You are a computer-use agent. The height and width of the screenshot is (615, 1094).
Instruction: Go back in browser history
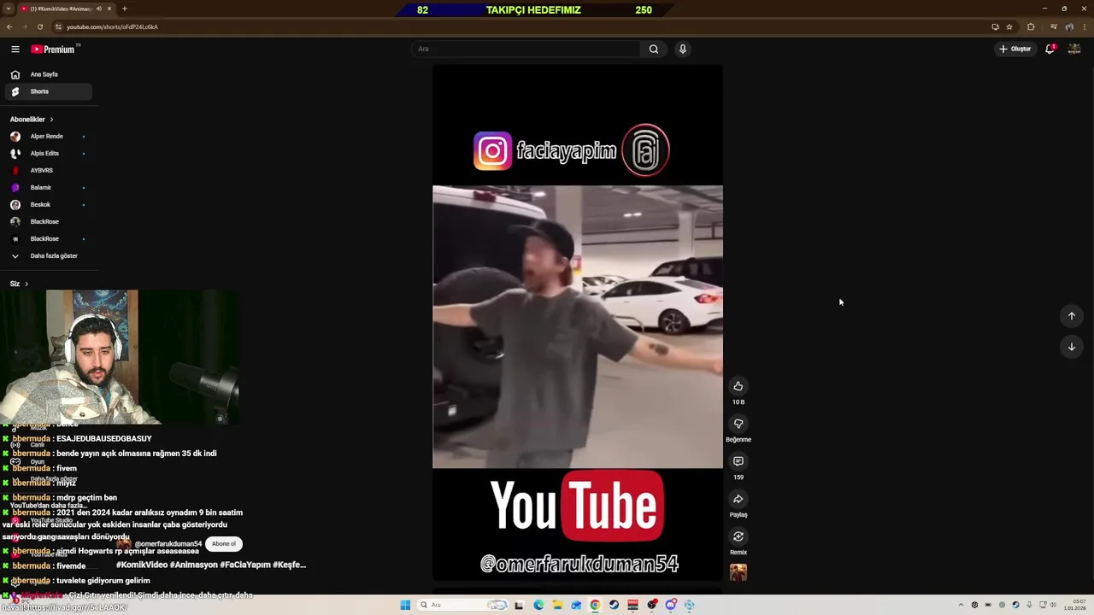9,26
